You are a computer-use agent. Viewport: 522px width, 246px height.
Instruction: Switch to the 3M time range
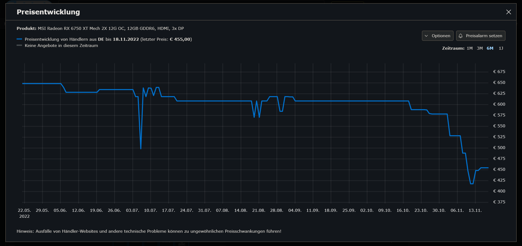(479, 48)
